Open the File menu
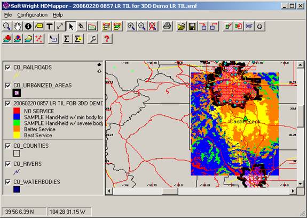307x218 pixels. click(x=8, y=15)
